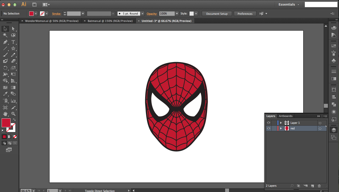Screen dimensions: 339x192
Task: Reset to default fill and stroke
Action: (3, 130)
